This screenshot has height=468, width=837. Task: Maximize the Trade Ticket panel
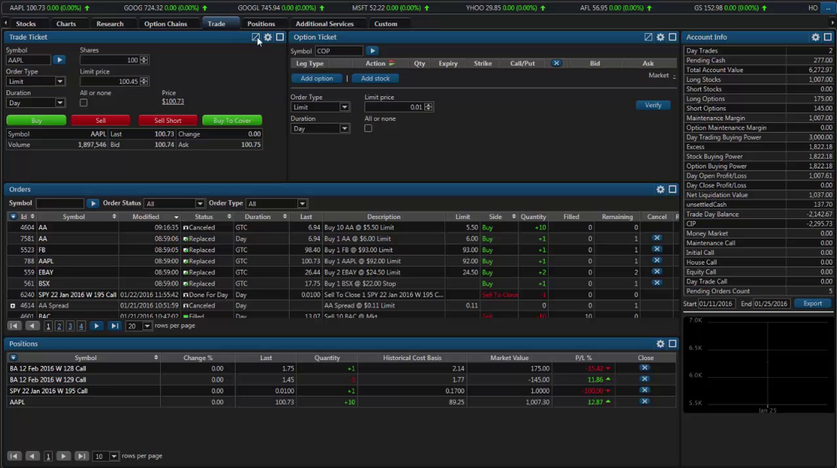[280, 37]
